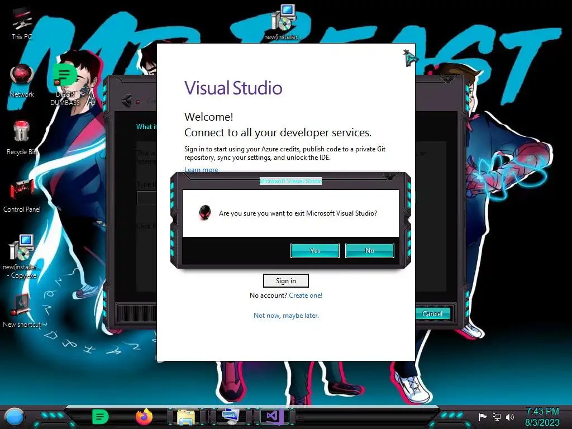Select new(installer... icon at top of desktop
The height and width of the screenshot is (429, 572).
coord(283,22)
